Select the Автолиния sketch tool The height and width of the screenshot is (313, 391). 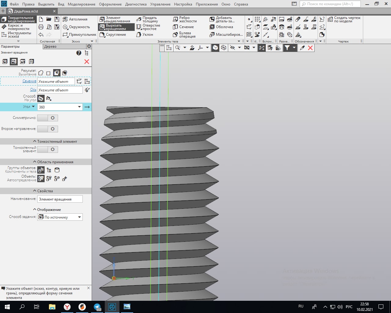pyautogui.click(x=75, y=19)
